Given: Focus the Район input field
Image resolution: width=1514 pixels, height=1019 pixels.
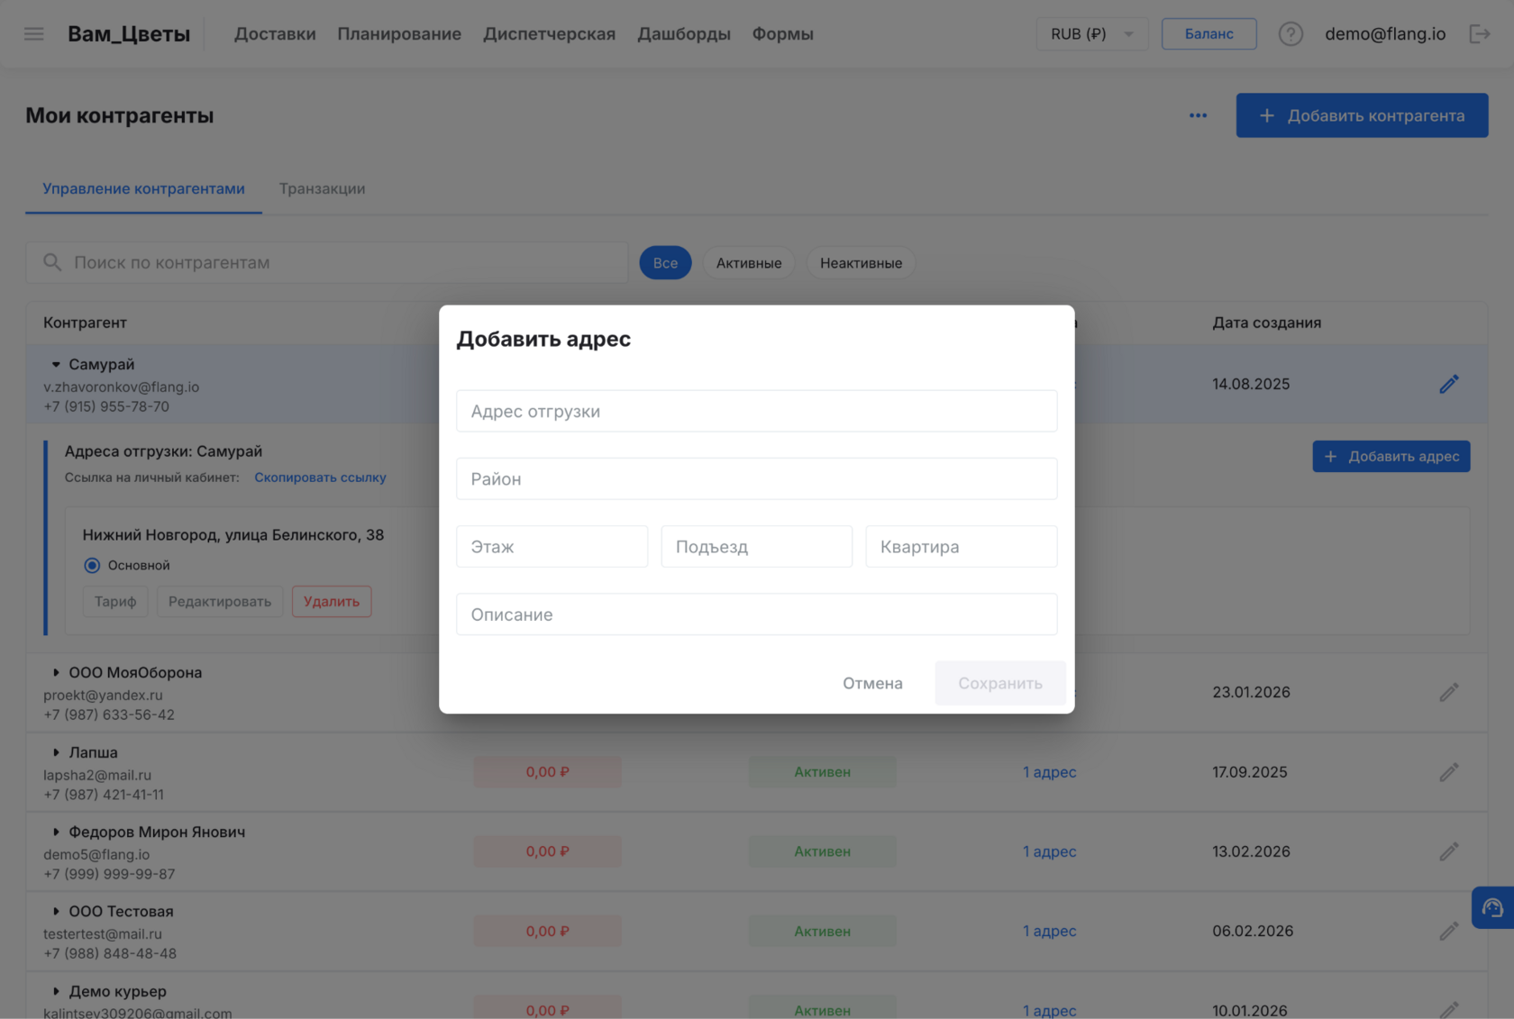Looking at the screenshot, I should (757, 478).
